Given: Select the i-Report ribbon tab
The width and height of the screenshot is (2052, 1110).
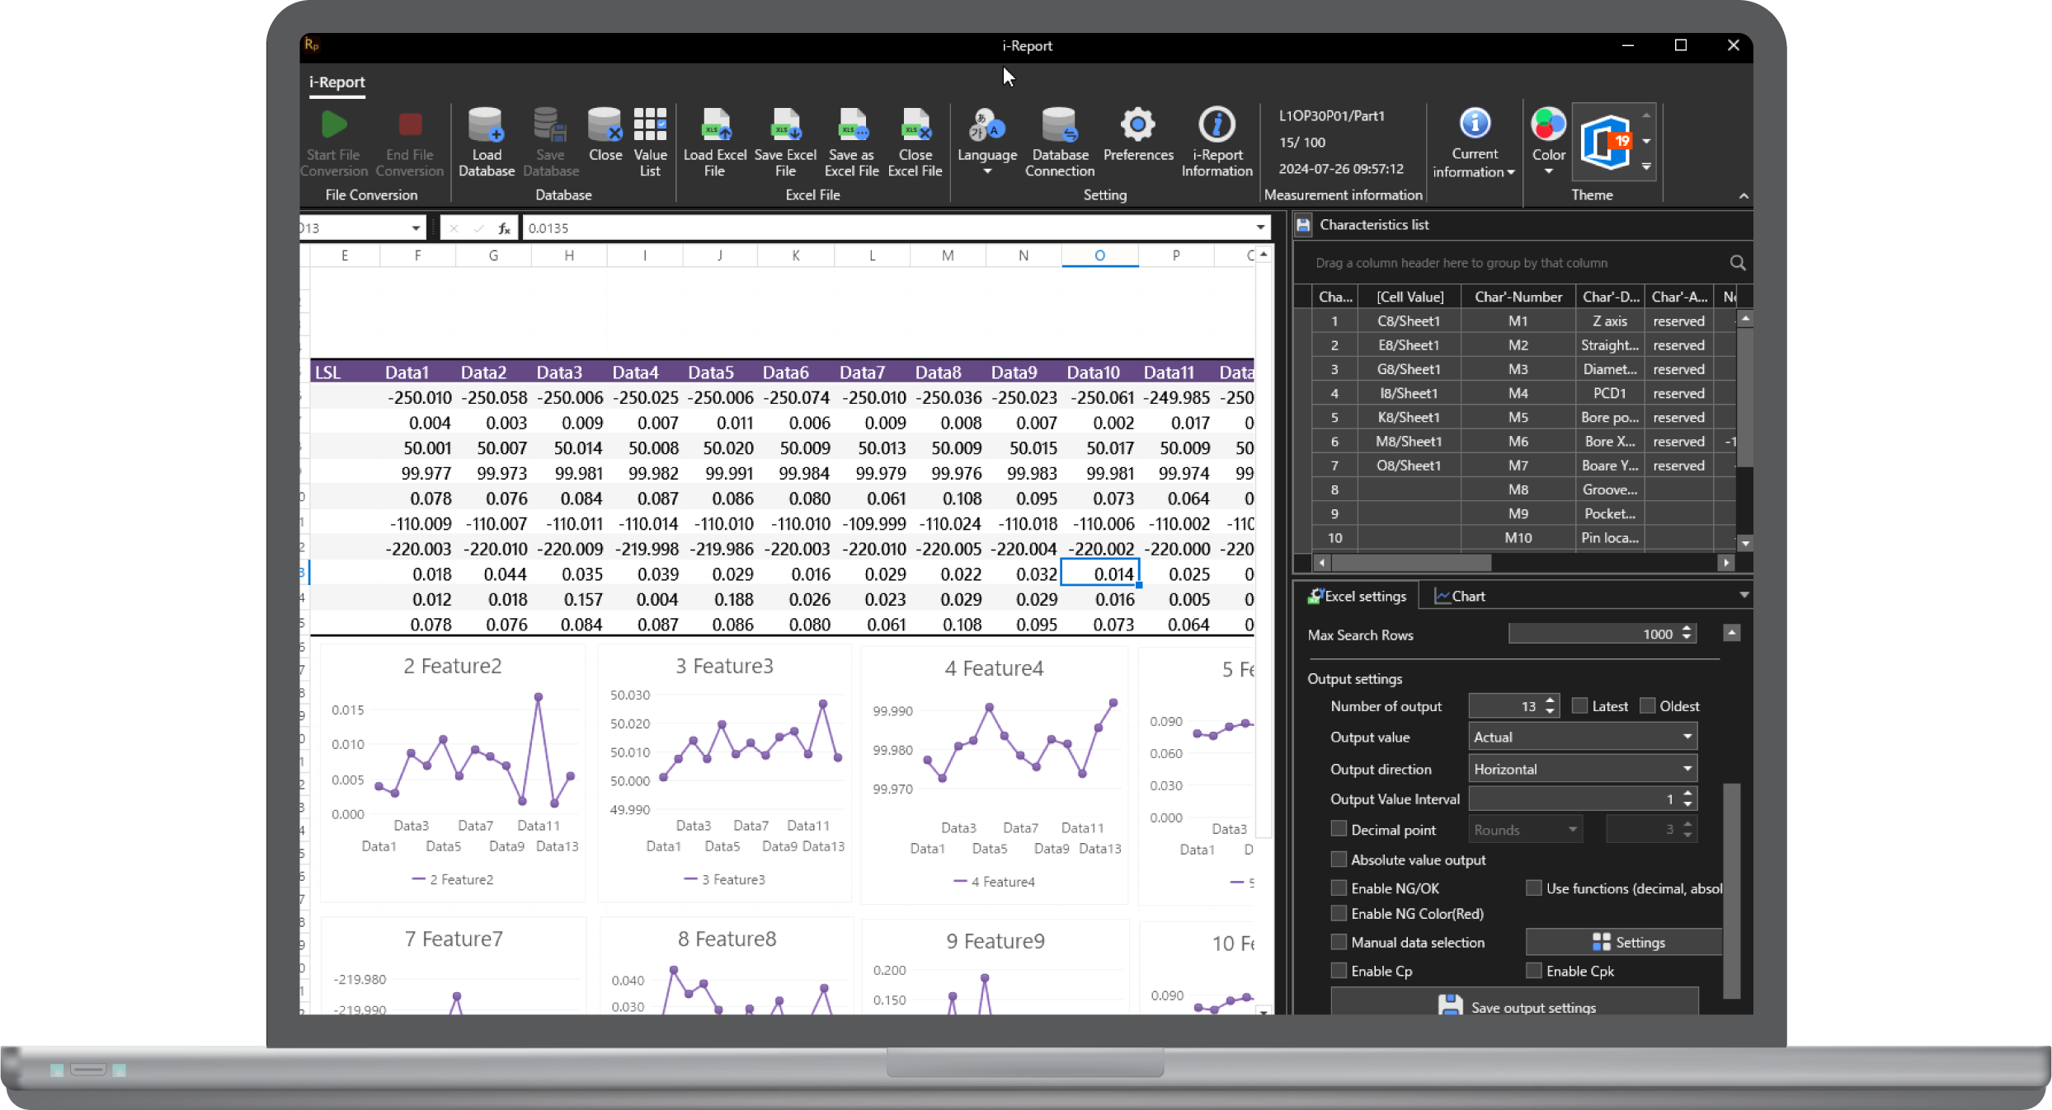Looking at the screenshot, I should pyautogui.click(x=337, y=82).
